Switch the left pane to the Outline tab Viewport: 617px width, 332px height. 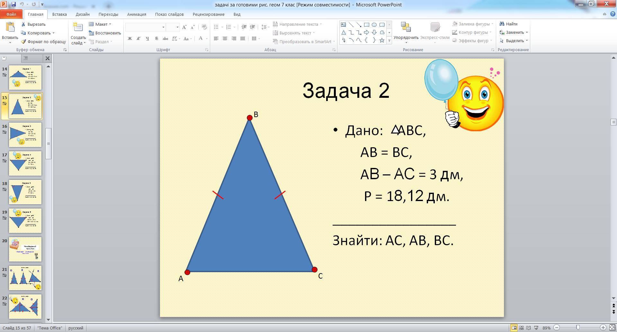pyautogui.click(x=25, y=58)
